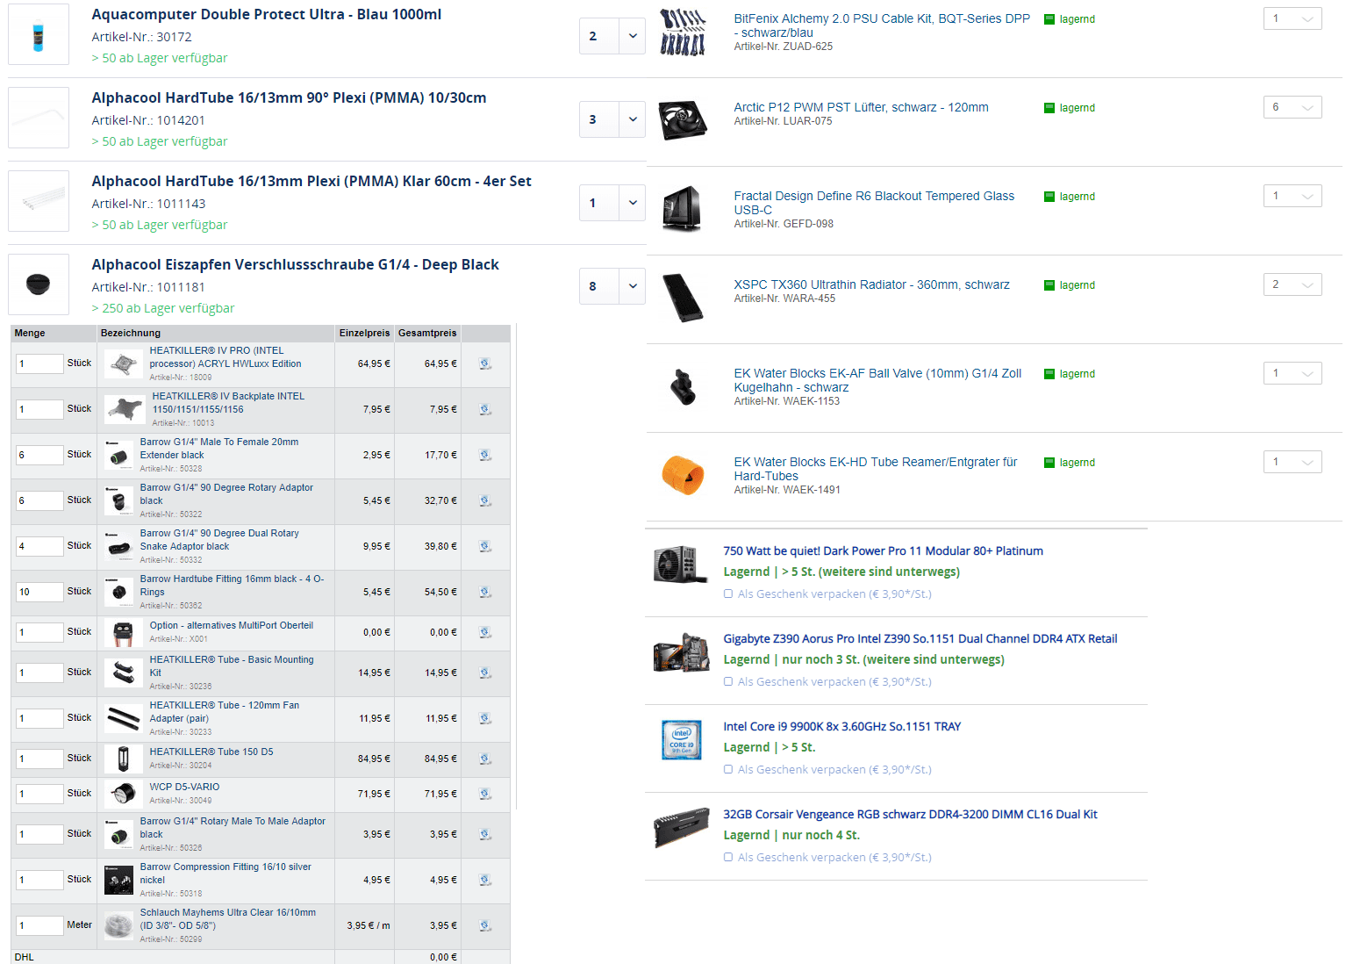
Task: Click refresh icon for HEATKILLER IV PRO row
Action: tap(485, 363)
